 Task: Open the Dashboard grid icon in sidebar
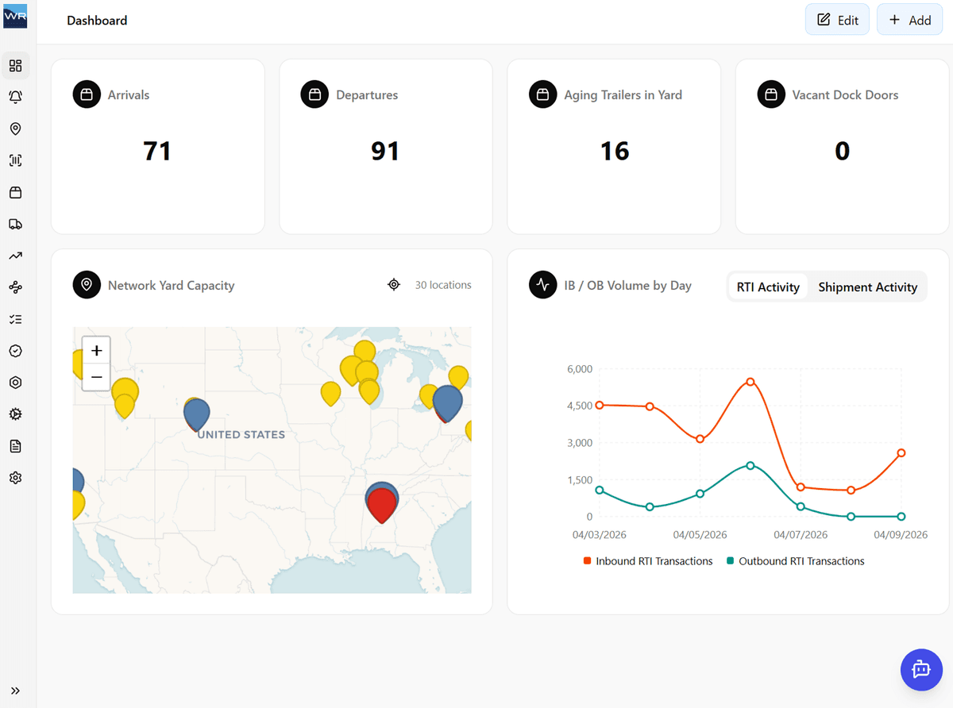15,65
